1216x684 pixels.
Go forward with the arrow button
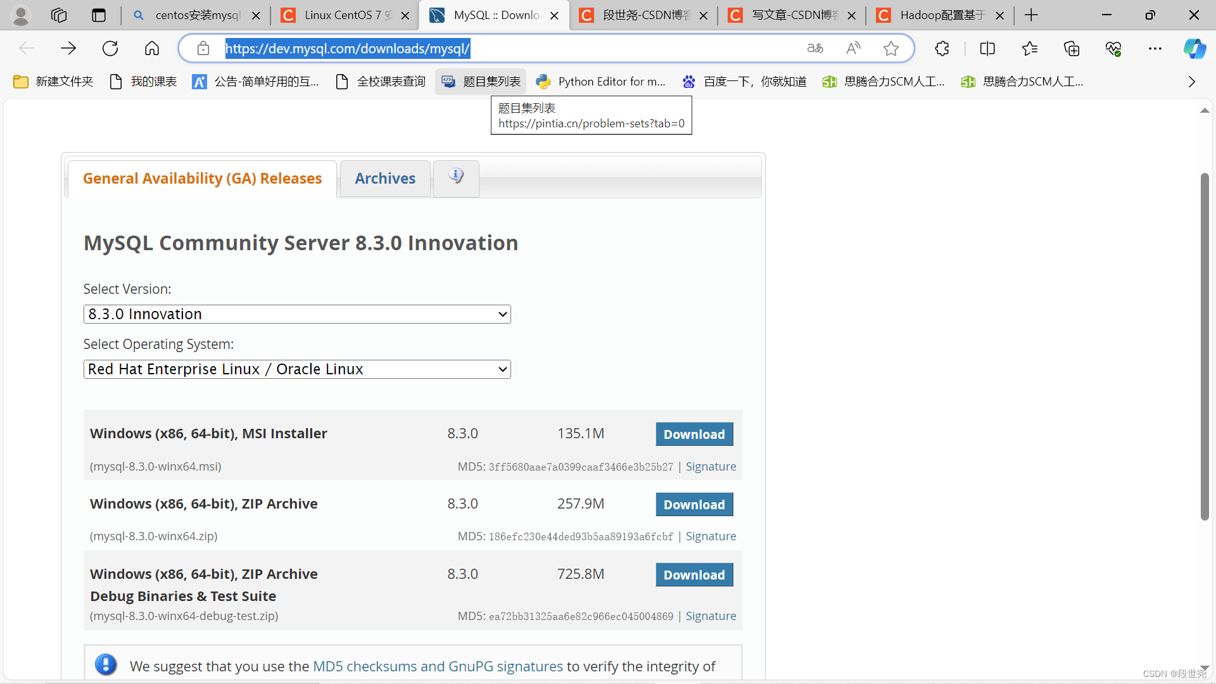[x=68, y=48]
